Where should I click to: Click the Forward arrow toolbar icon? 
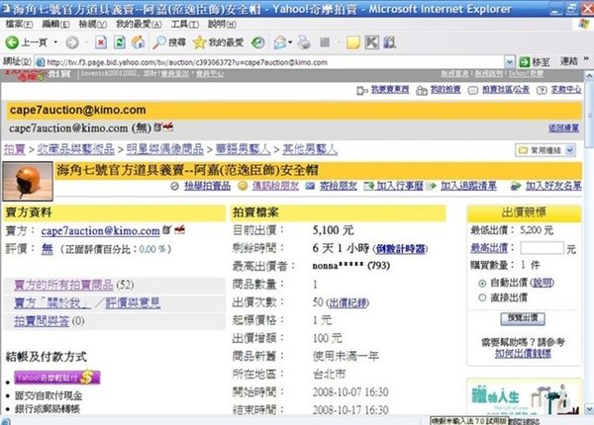(x=72, y=42)
